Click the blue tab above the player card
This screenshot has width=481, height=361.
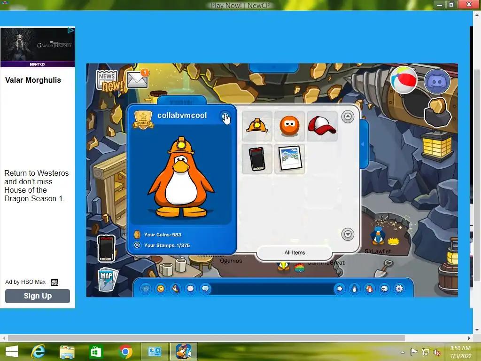tap(182, 101)
